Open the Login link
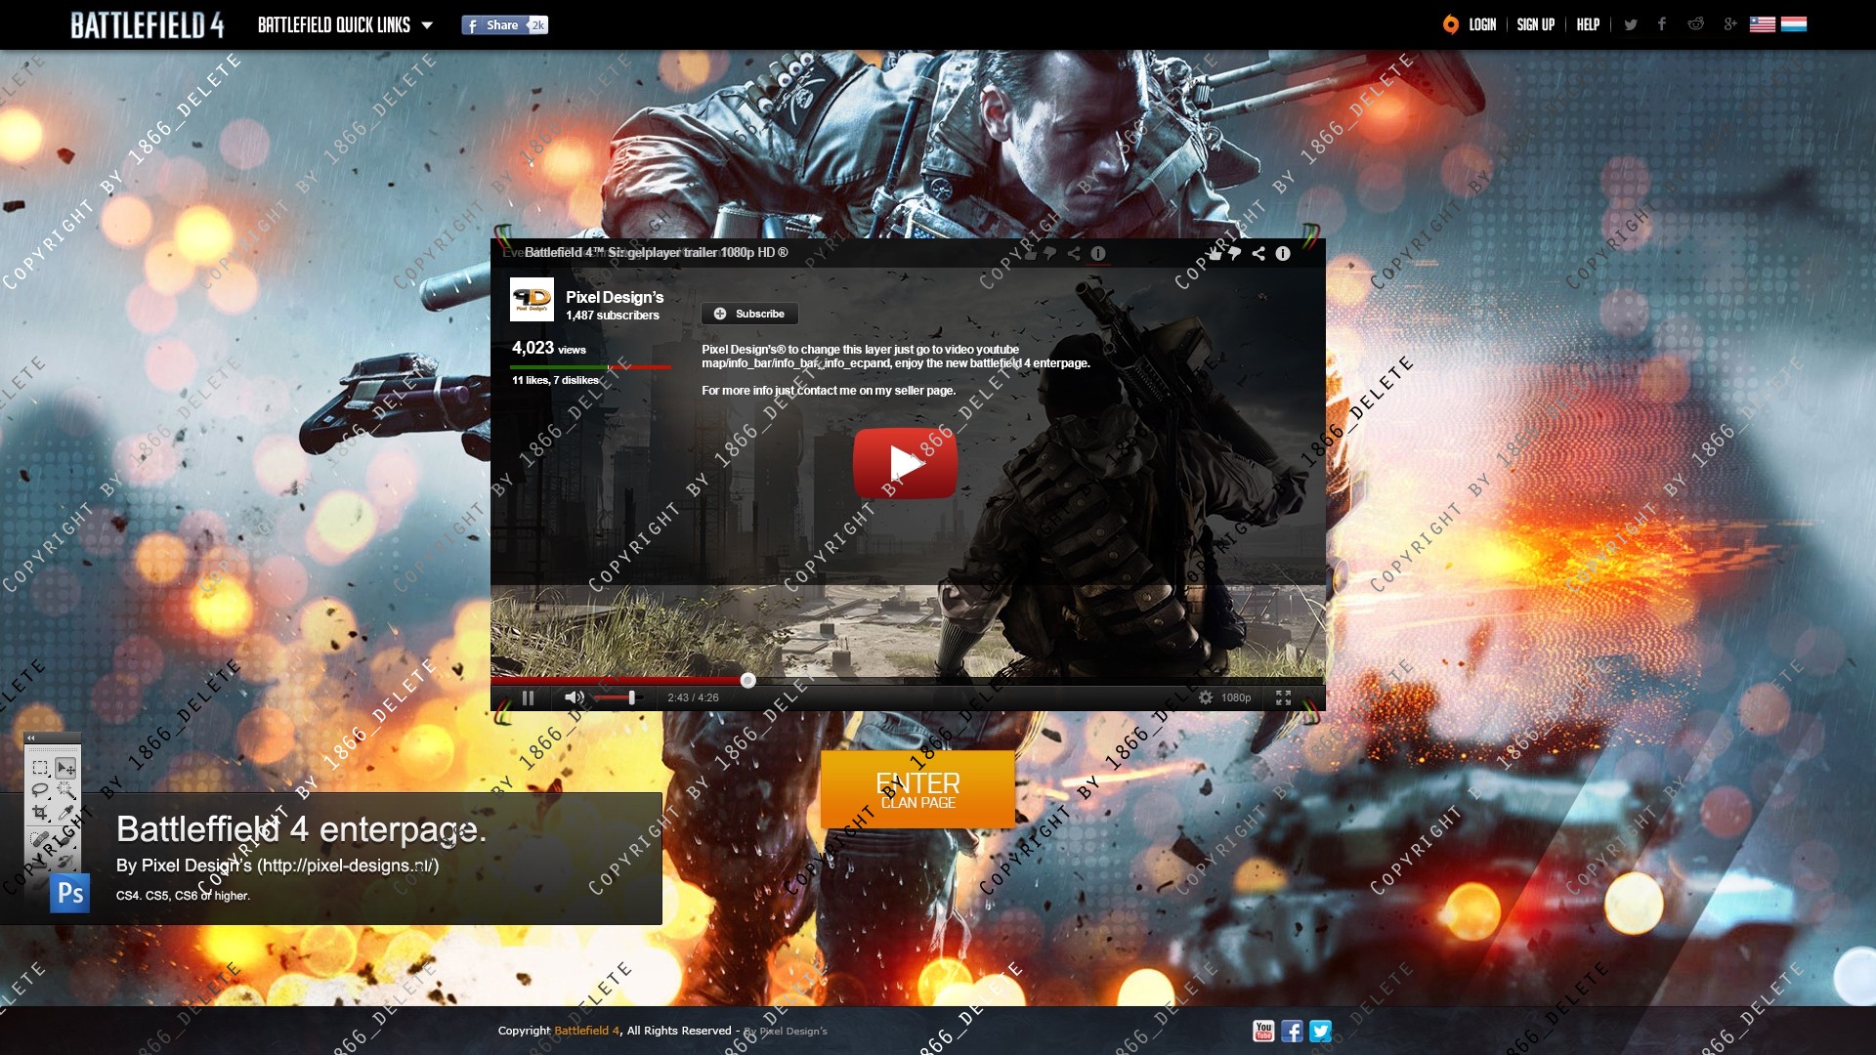Screen dimensions: 1876x1055 pos(1482,24)
